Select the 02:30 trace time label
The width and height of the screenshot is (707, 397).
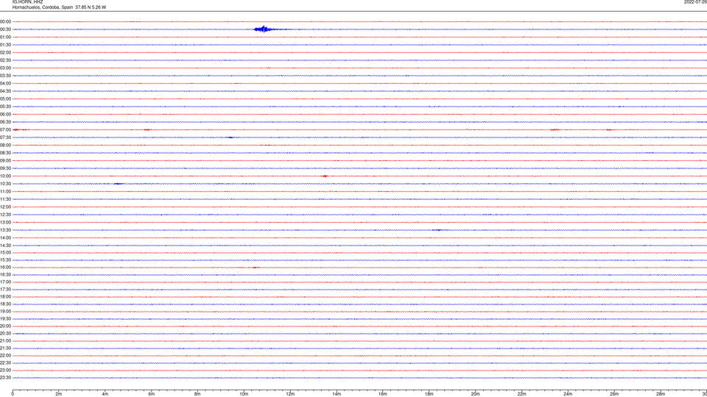(x=5, y=60)
